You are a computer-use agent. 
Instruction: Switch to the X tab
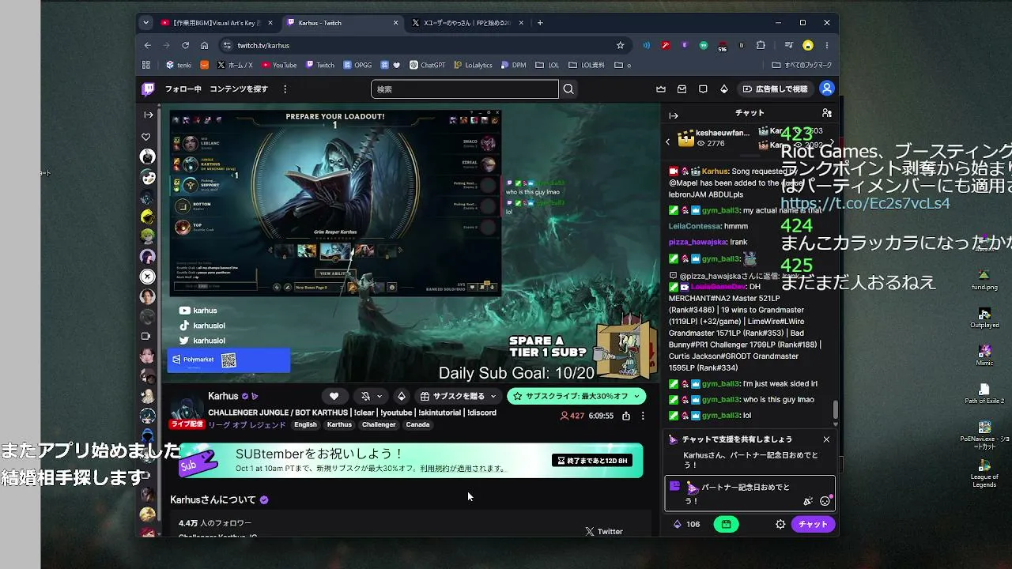[x=468, y=23]
